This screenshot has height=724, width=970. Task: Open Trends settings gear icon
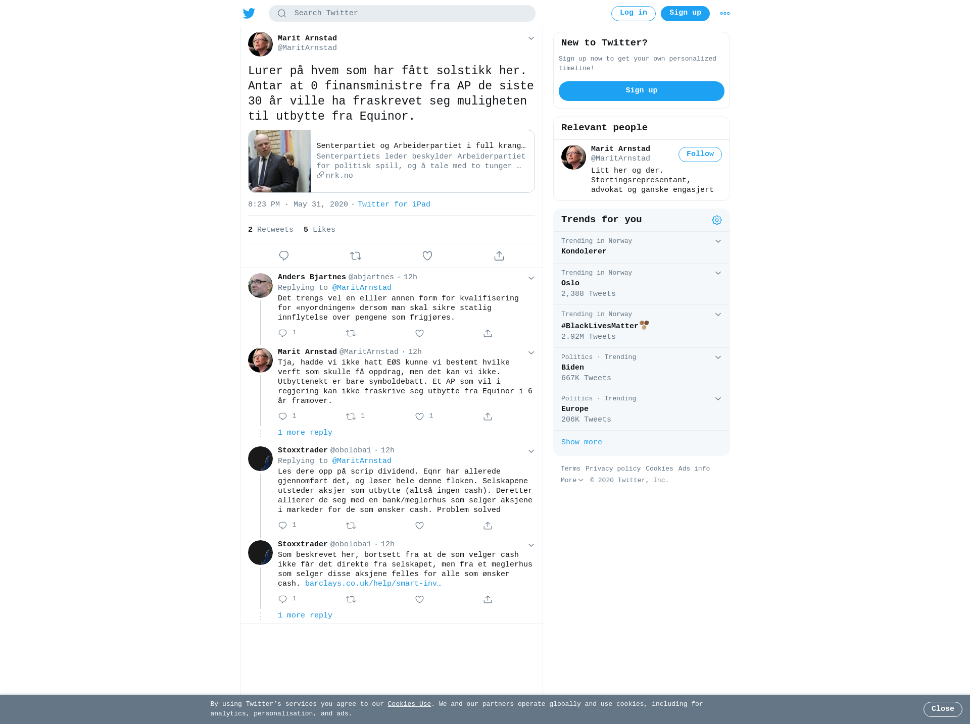pyautogui.click(x=717, y=220)
